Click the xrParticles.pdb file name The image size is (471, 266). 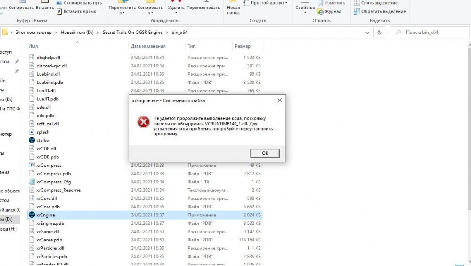(52, 257)
